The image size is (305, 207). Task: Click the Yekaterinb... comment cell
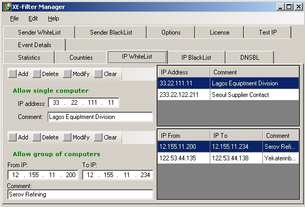tap(281, 158)
